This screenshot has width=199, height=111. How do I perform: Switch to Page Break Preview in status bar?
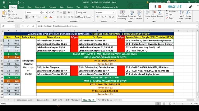click(170, 104)
